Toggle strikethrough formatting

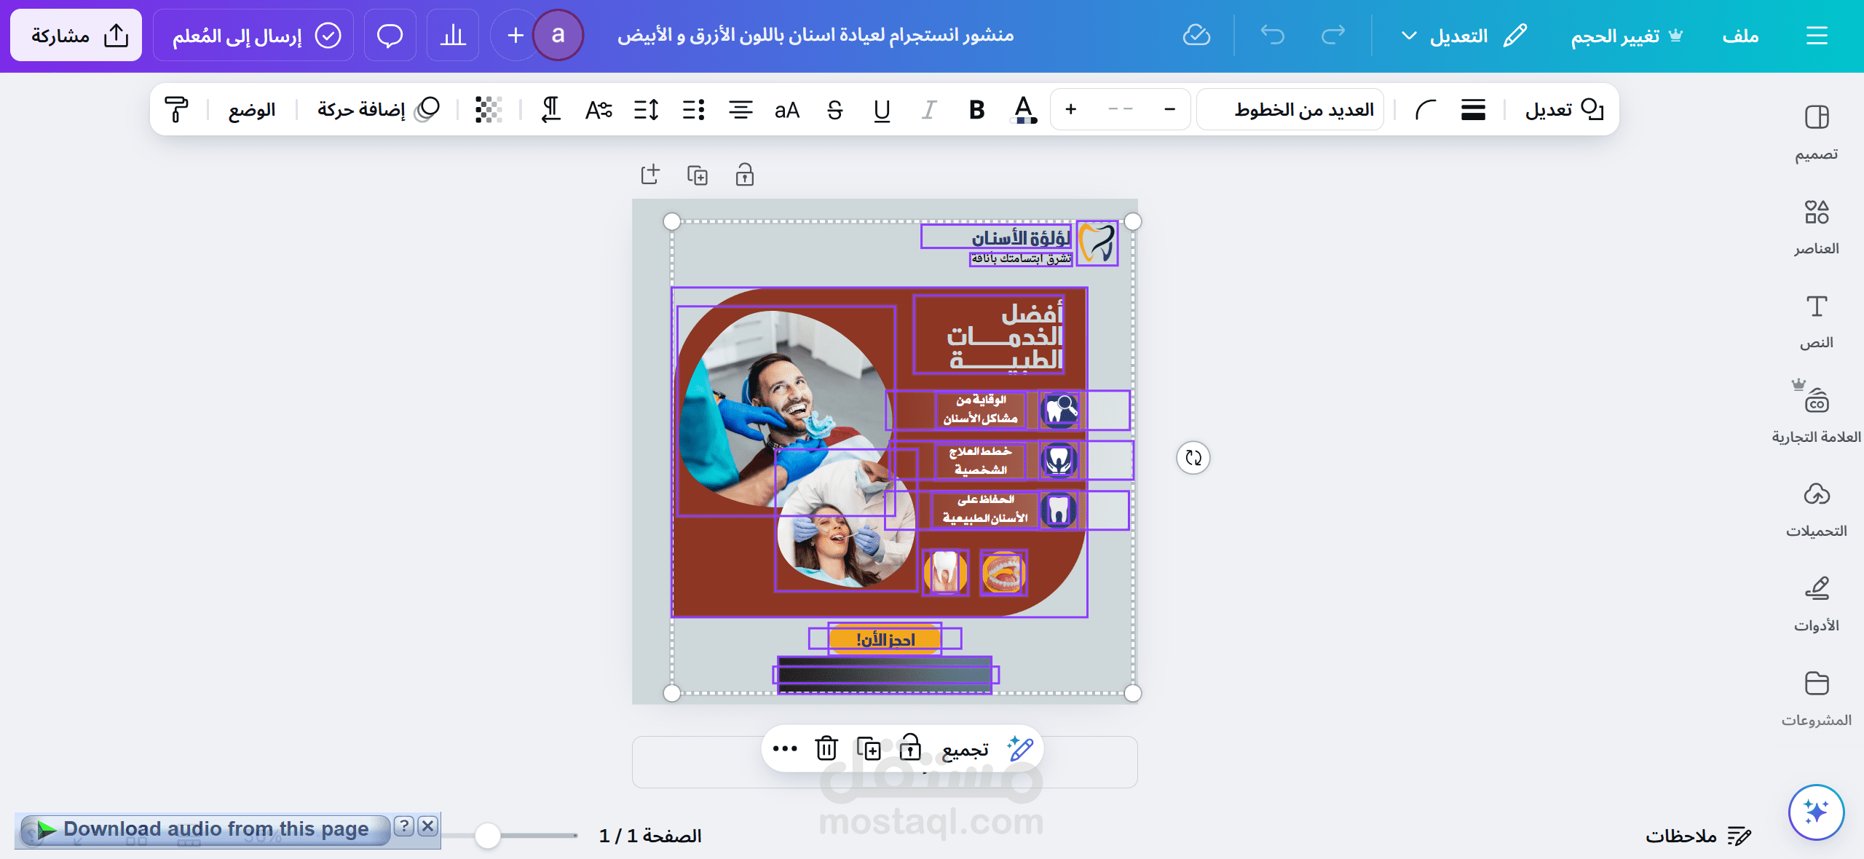point(834,110)
